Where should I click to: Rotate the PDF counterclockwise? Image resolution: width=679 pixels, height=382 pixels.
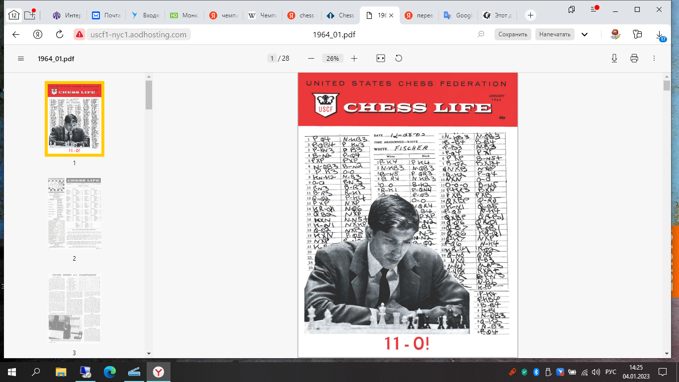[x=399, y=58]
